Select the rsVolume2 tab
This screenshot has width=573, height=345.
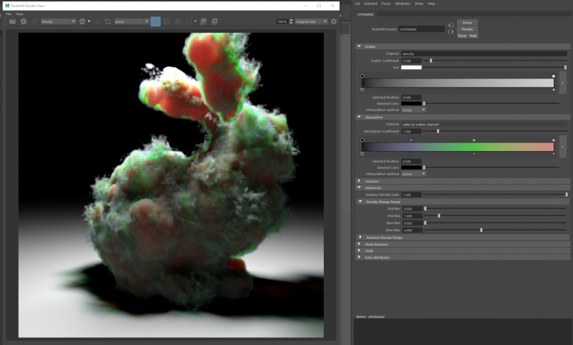click(366, 14)
